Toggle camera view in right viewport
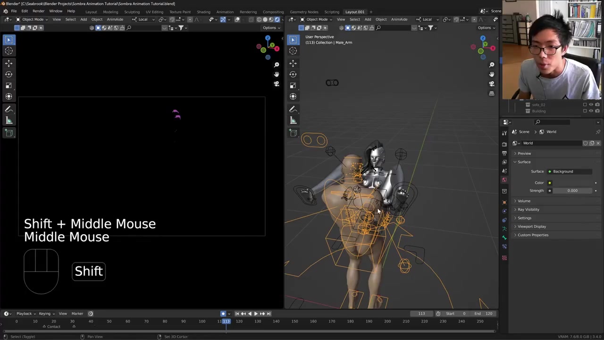This screenshot has width=604, height=340. [492, 84]
